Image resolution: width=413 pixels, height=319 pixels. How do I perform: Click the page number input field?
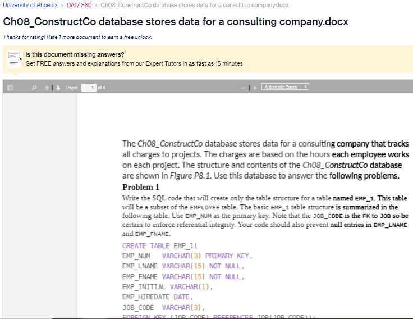89,88
